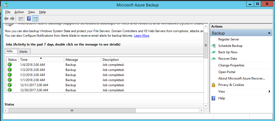This screenshot has height=121, width=275.
Task: Open the Action menu
Action: [x=19, y=12]
